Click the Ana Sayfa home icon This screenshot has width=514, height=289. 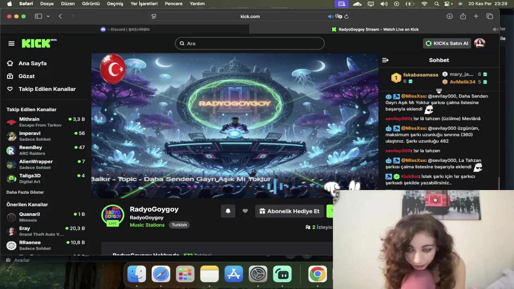[10, 63]
